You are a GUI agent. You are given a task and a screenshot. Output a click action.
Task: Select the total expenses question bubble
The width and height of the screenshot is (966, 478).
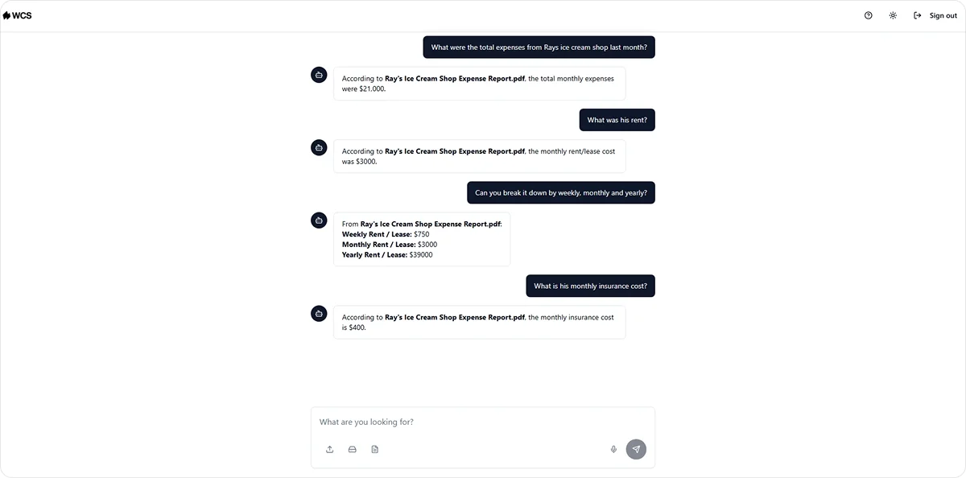pos(539,47)
